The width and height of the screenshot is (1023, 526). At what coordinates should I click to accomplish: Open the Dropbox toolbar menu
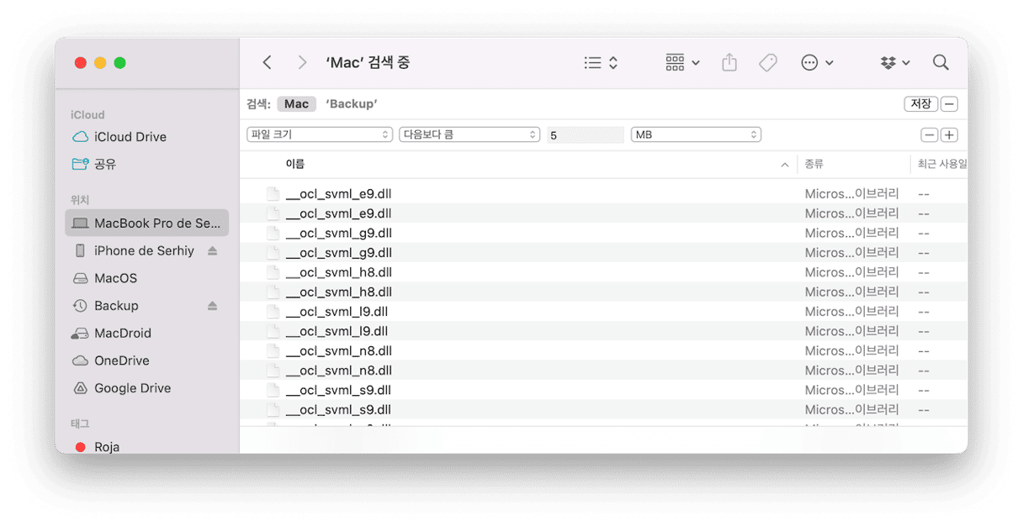pos(895,63)
